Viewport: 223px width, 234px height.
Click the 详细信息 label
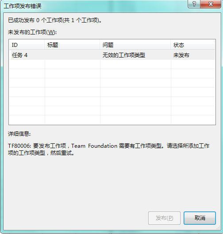19,134
